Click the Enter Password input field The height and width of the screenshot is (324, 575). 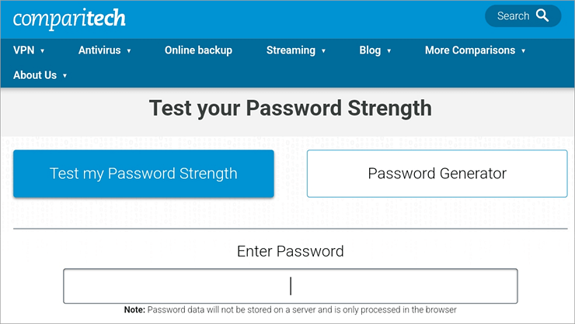[x=290, y=286]
